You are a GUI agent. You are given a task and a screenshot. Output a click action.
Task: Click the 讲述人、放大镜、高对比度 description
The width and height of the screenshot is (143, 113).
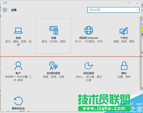click(x=89, y=78)
